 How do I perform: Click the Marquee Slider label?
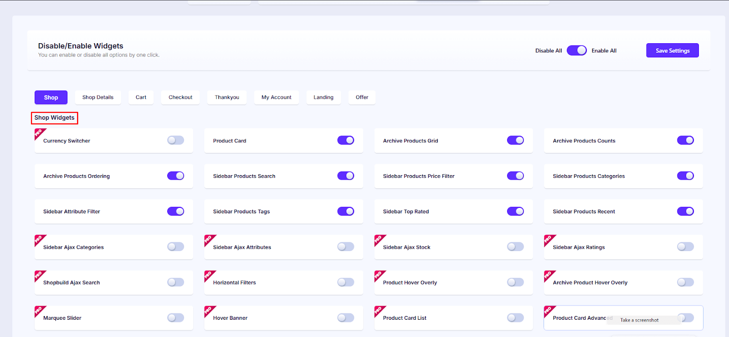pyautogui.click(x=62, y=318)
